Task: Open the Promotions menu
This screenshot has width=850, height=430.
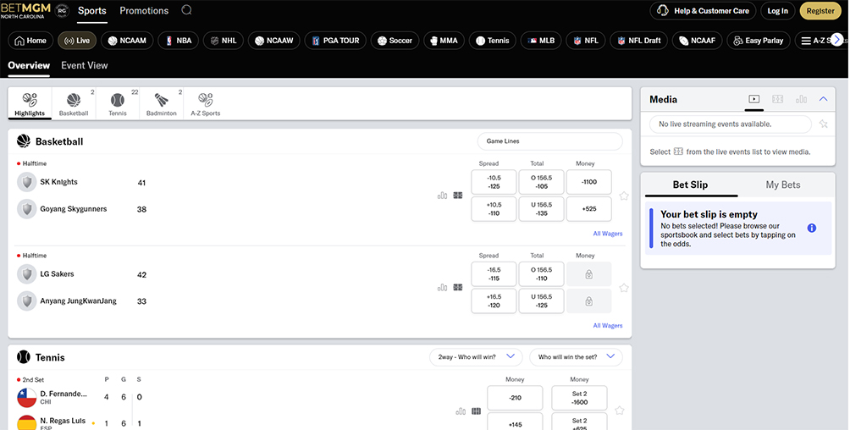Action: click(x=144, y=11)
